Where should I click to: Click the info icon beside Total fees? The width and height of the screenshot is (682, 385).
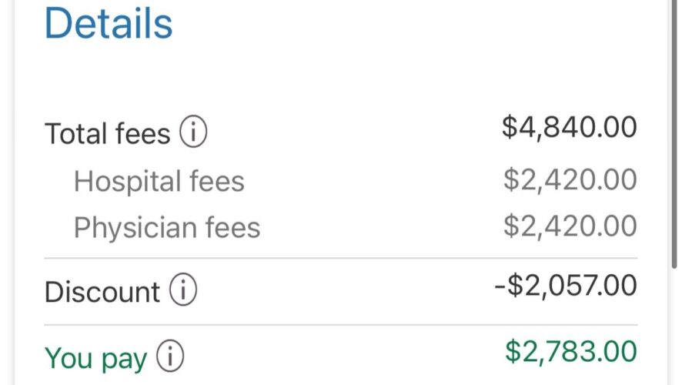tap(193, 134)
